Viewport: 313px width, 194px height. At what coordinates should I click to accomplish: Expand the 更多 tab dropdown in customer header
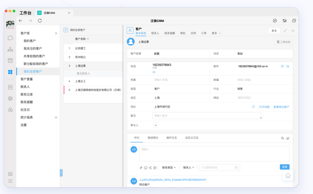point(216,33)
